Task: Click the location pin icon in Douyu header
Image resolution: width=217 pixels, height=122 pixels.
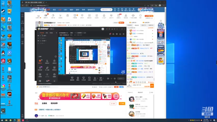Action: (x=133, y=9)
